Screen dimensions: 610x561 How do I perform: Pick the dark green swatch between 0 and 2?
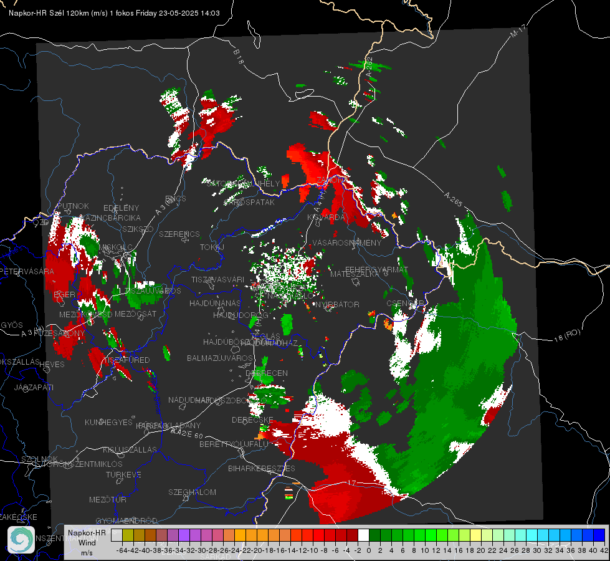coord(374,535)
